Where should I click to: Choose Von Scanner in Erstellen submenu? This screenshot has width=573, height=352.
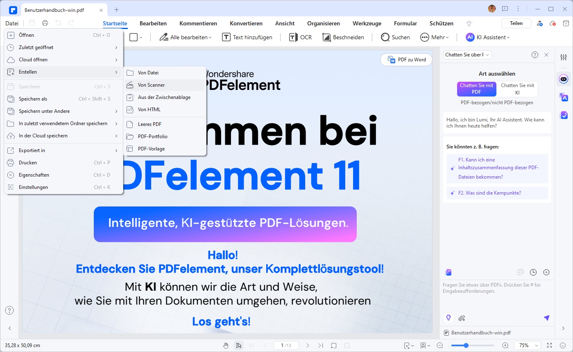[x=164, y=85]
